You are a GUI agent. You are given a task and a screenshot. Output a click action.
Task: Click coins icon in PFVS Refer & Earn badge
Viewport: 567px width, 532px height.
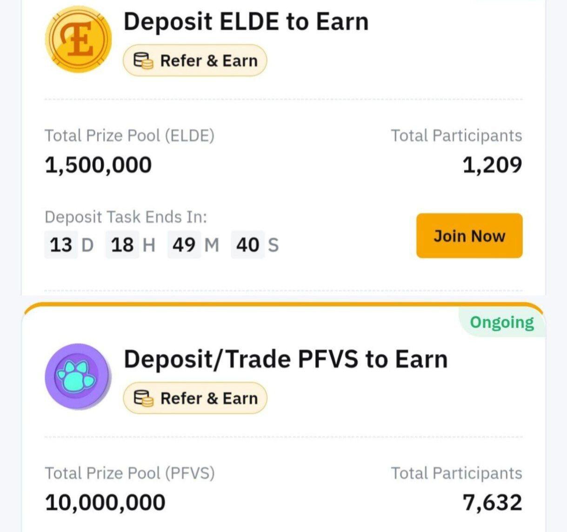coord(143,399)
